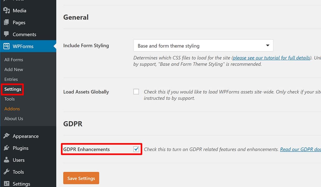Navigate to the Entries menu entry
Viewport: 321px width, 187px height.
(11, 79)
